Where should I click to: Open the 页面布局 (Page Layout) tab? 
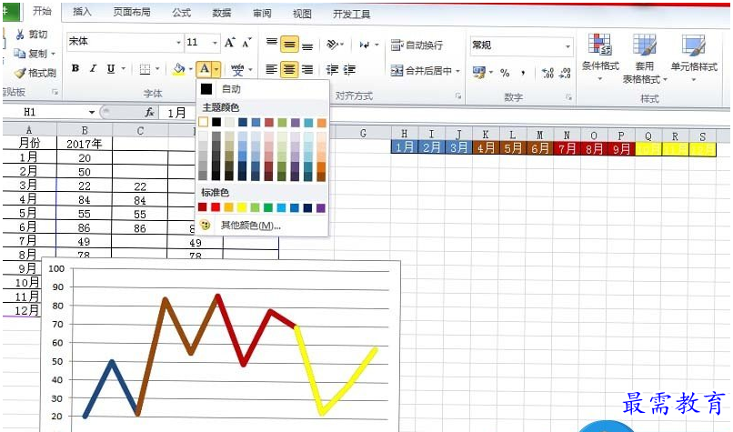coord(132,12)
